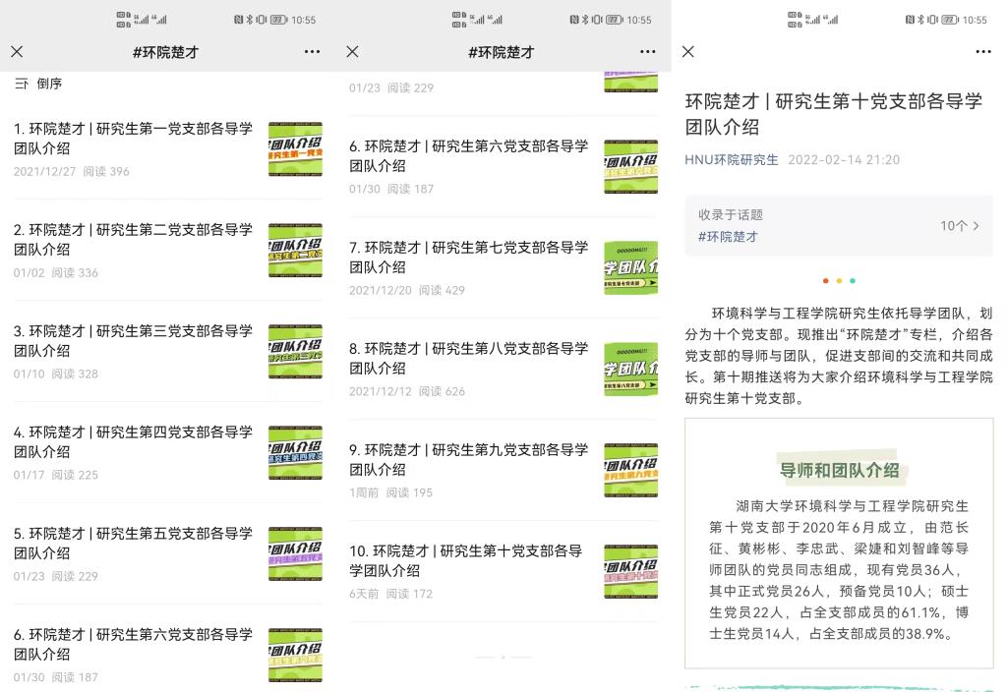The image size is (1007, 692).
Task: Open #环院楚才 topic tag in article
Action: [728, 237]
